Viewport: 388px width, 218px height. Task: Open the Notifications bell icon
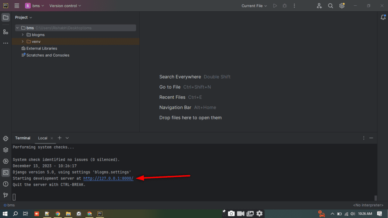(383, 17)
